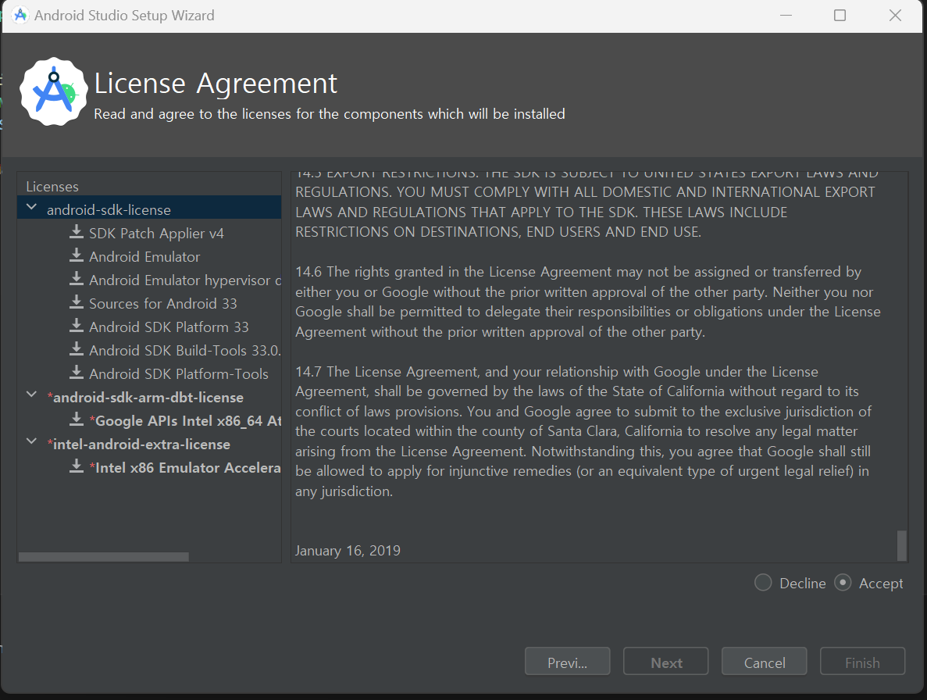The image size is (927, 700).
Task: Select the Accept radio button
Action: point(843,583)
